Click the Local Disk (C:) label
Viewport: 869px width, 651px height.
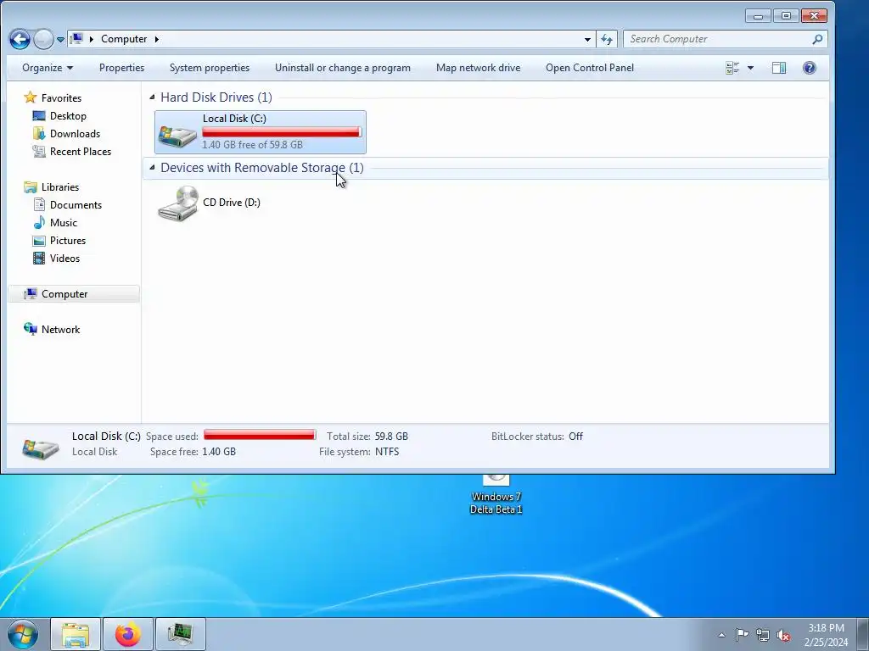(234, 119)
